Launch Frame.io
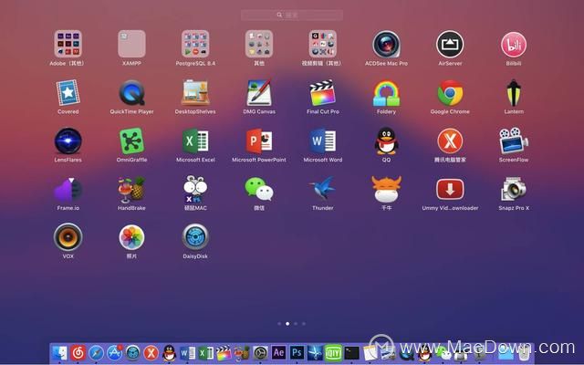The image size is (584, 365). pyautogui.click(x=68, y=189)
